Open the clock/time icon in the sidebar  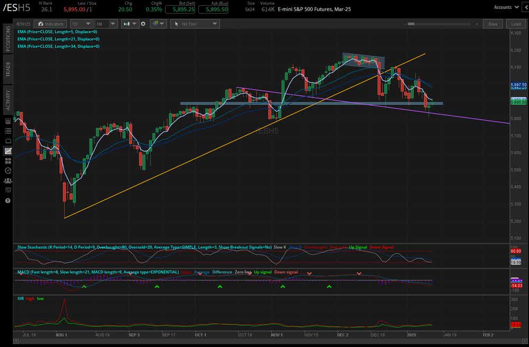click(x=8, y=170)
